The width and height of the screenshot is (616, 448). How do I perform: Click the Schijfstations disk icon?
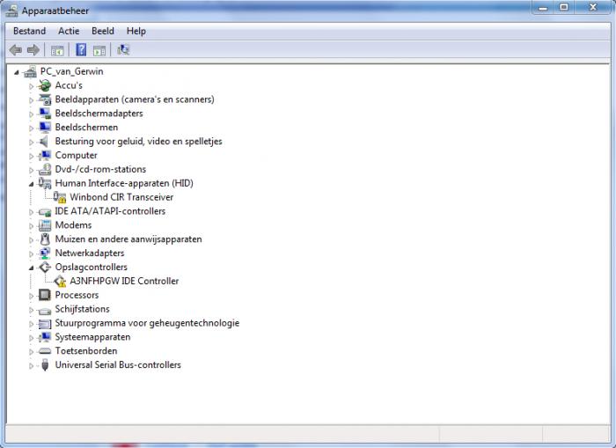pos(45,312)
